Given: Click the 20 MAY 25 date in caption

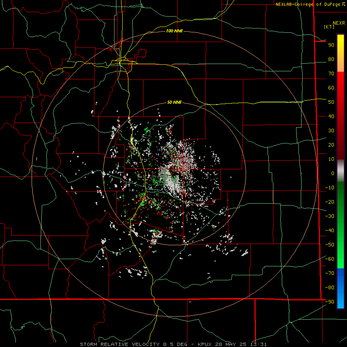Looking at the screenshot, I should point(231,344).
